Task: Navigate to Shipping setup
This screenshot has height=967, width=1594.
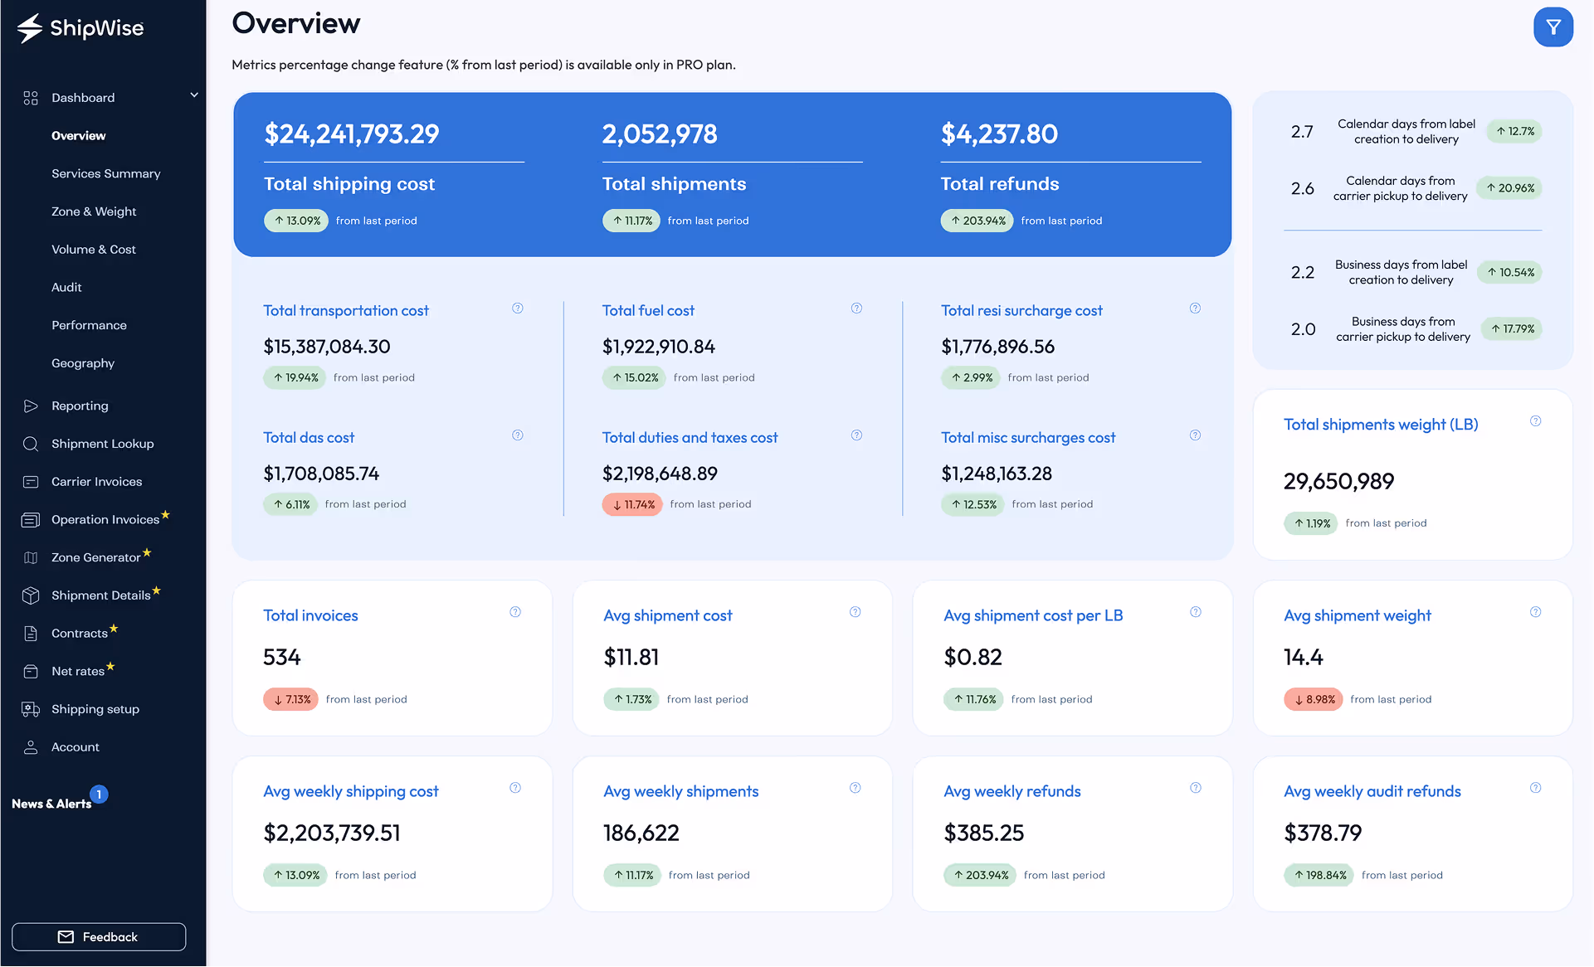Action: tap(95, 709)
